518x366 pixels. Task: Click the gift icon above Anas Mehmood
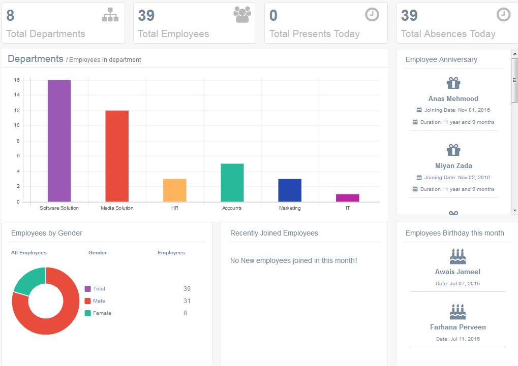tap(453, 83)
